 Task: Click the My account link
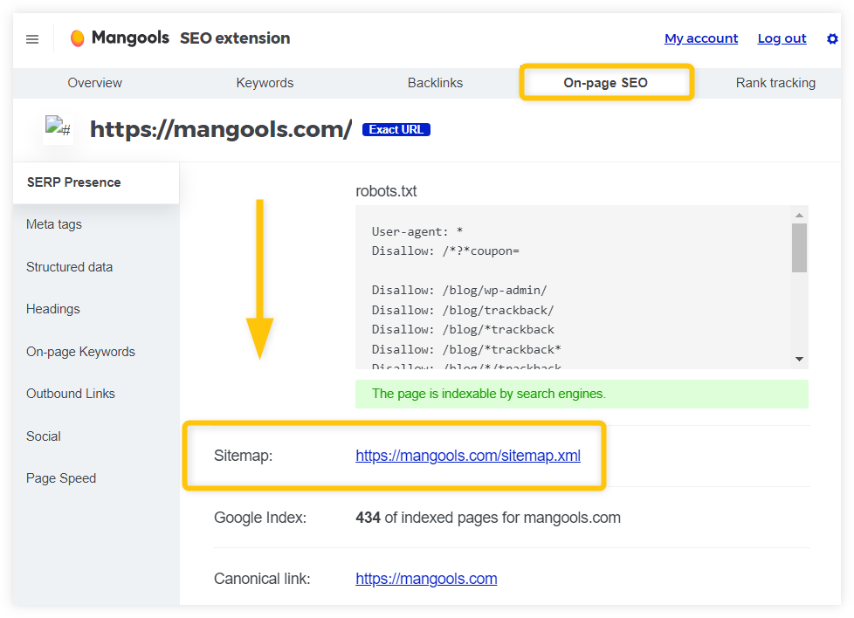[701, 38]
